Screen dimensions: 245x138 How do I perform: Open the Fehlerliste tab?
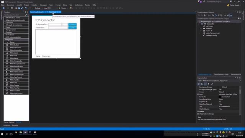(x=7, y=125)
